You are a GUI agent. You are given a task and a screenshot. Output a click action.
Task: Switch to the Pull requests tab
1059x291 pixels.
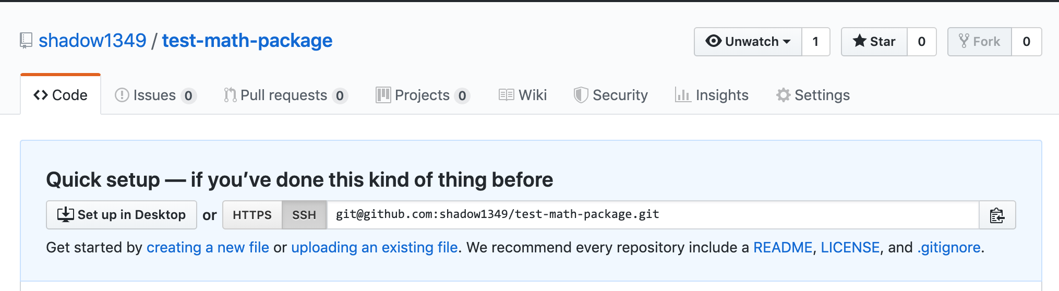pyautogui.click(x=285, y=95)
